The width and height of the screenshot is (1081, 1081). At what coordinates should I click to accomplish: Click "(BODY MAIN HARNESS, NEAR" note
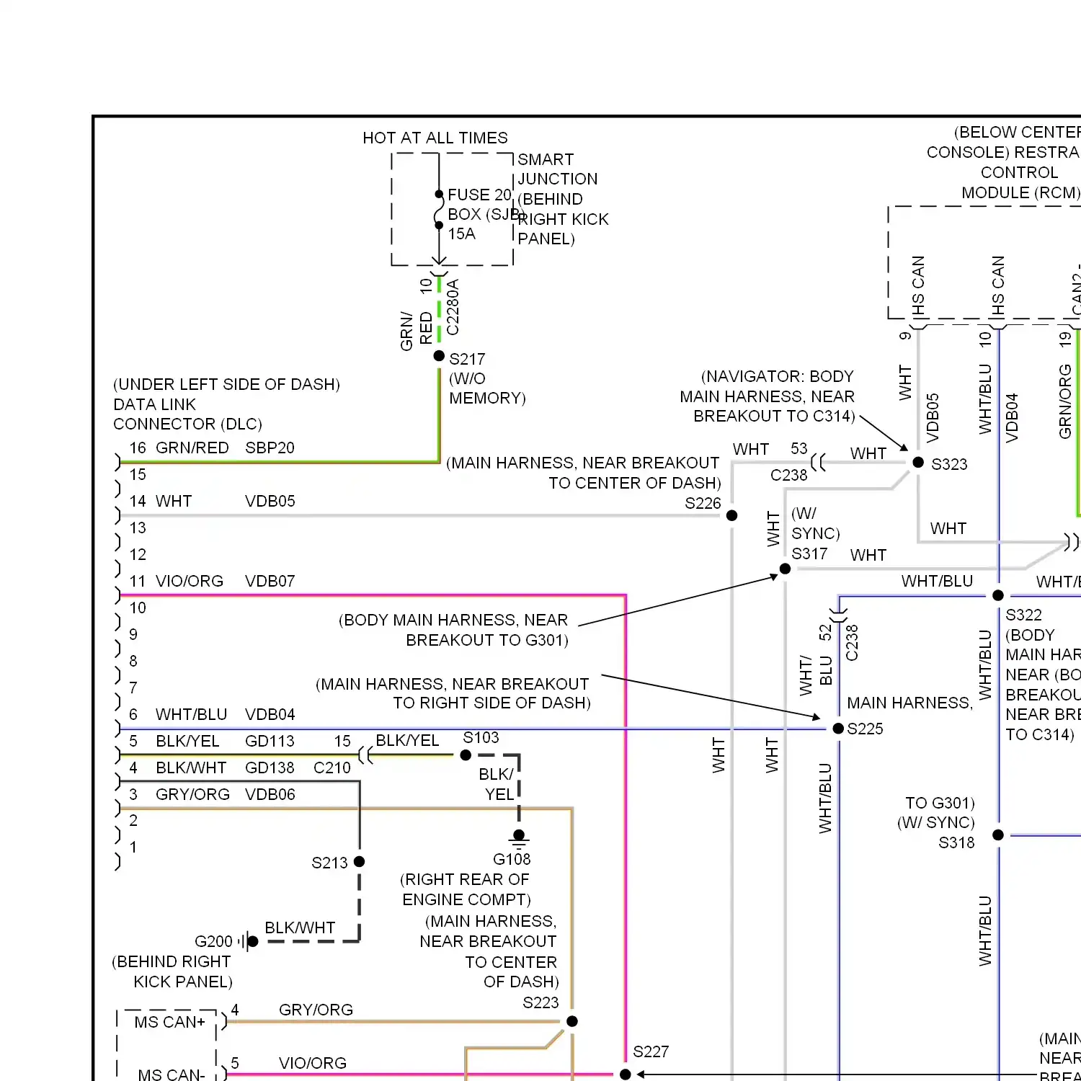coord(453,620)
